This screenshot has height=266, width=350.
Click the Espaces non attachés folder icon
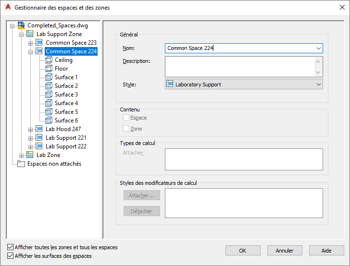[21, 164]
